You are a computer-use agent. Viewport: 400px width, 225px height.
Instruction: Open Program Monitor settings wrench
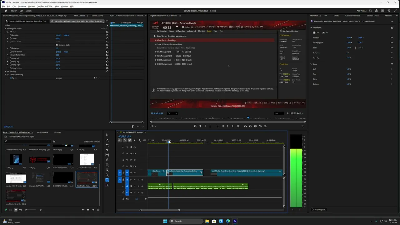click(287, 113)
